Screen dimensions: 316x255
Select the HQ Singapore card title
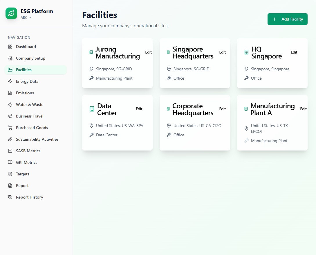(266, 53)
